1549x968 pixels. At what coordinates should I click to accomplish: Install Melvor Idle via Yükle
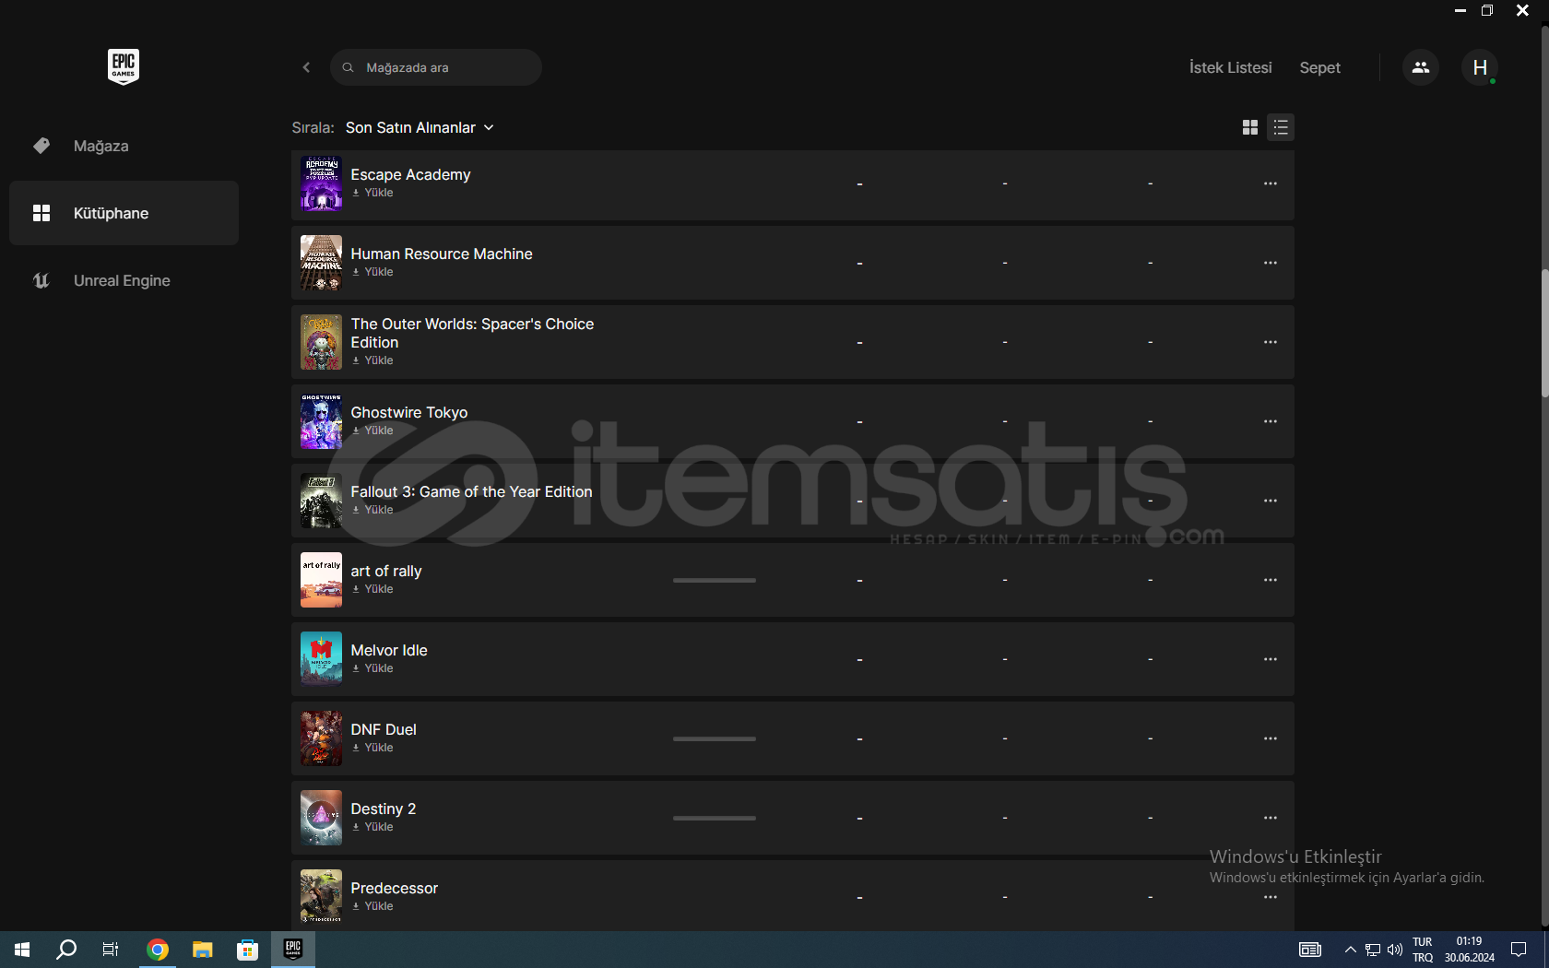[372, 668]
